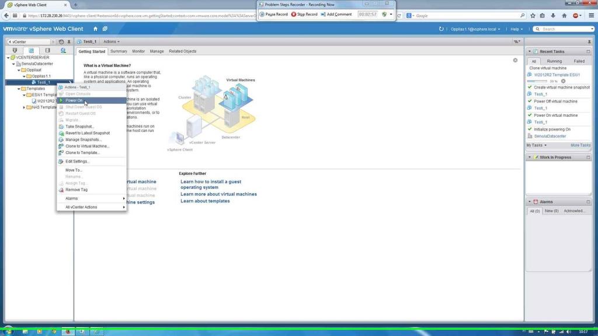The image size is (598, 336).
Task: Collapse the Alarms panel arrow
Action: (529, 202)
